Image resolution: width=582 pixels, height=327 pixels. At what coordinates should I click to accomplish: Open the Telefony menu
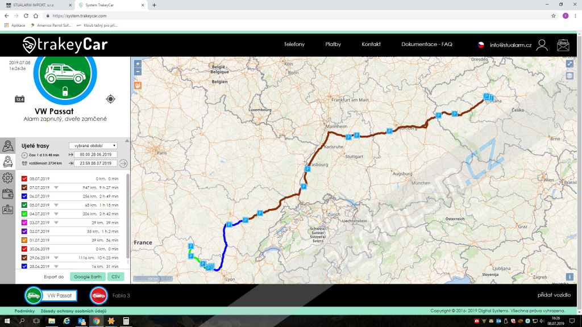(294, 44)
